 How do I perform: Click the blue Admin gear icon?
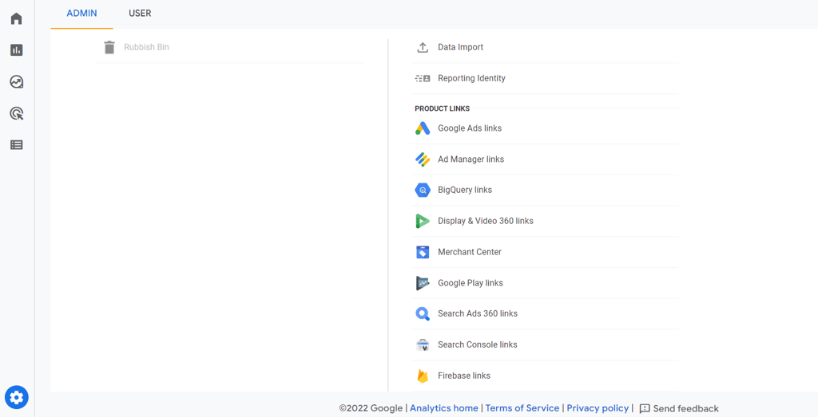pyautogui.click(x=17, y=398)
